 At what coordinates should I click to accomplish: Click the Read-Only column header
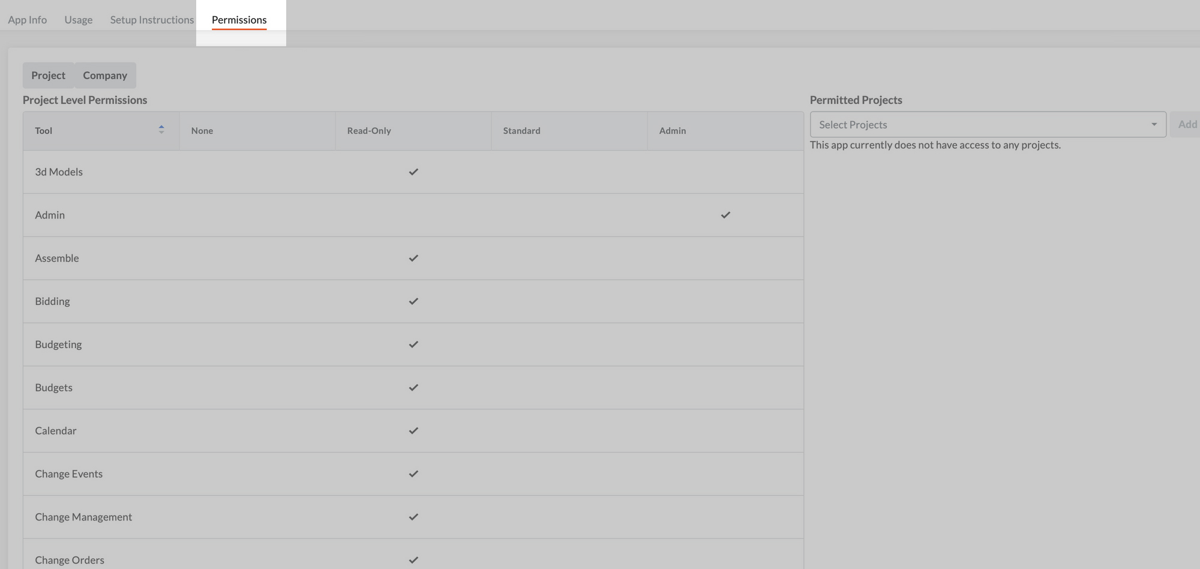pos(413,131)
